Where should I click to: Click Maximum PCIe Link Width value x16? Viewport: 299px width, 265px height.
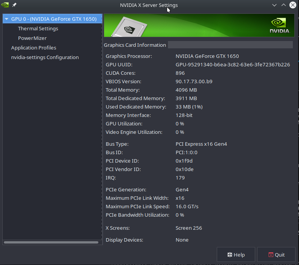click(180, 198)
